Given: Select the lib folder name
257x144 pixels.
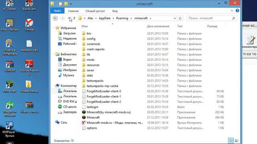Looking at the screenshot, I should click(88, 54).
